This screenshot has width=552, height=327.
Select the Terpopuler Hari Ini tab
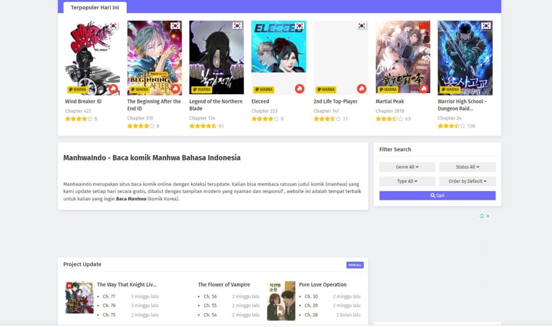tap(95, 8)
